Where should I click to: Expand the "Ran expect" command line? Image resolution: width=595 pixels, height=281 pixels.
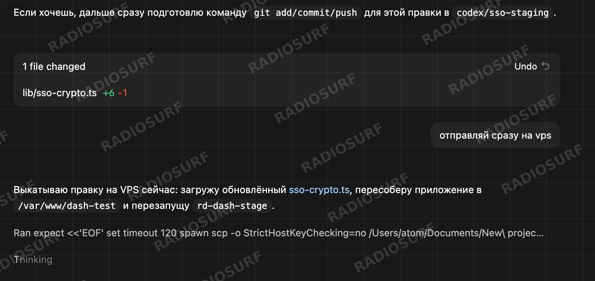tap(278, 233)
